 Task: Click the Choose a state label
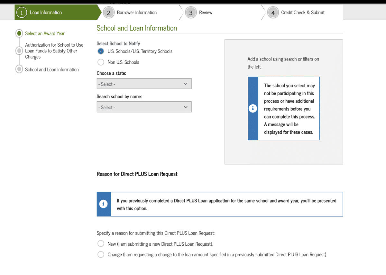click(111, 73)
